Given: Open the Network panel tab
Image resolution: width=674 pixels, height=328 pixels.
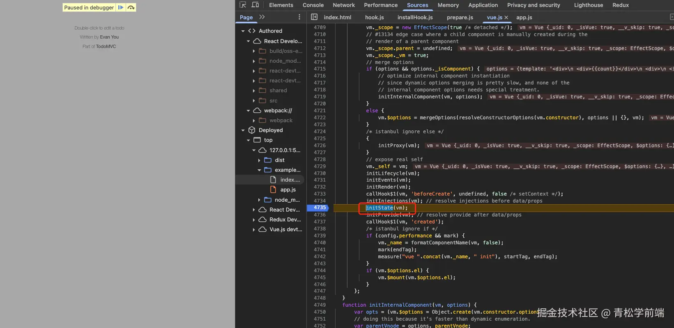Looking at the screenshot, I should click(x=343, y=5).
